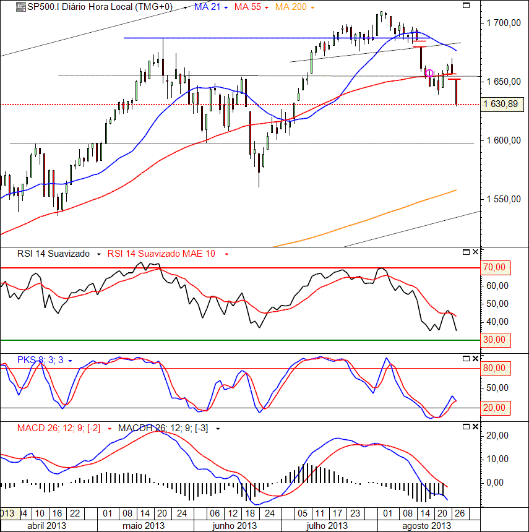This screenshot has width=529, height=532.
Task: Open the SP500.I Diário chart title dropdown
Action: click(186, 7)
